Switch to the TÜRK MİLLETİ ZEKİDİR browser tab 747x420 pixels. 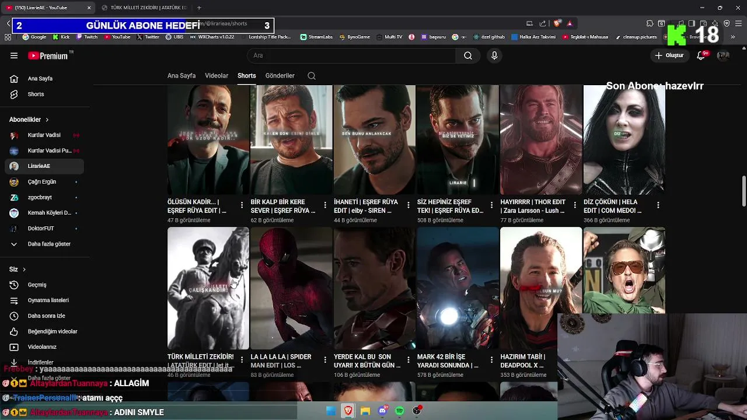[x=144, y=8]
